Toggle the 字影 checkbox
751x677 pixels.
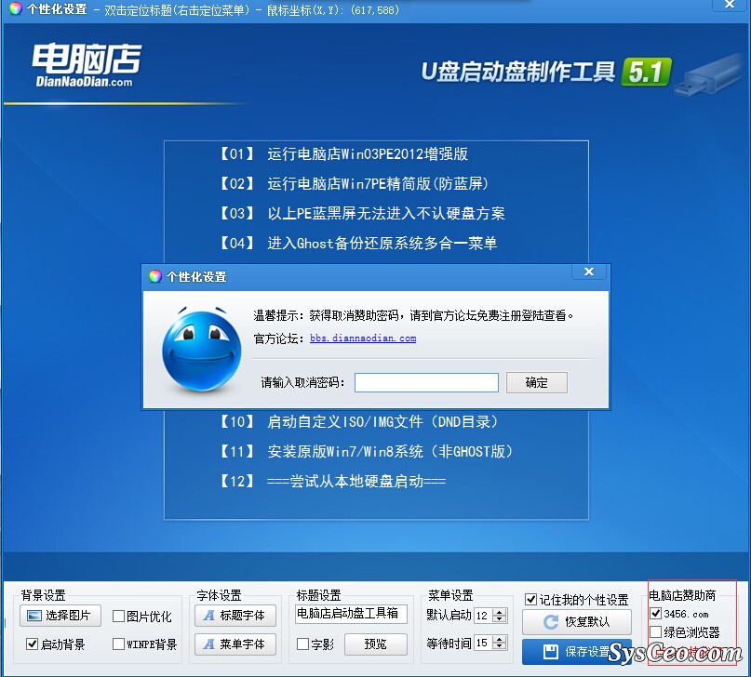tap(302, 644)
